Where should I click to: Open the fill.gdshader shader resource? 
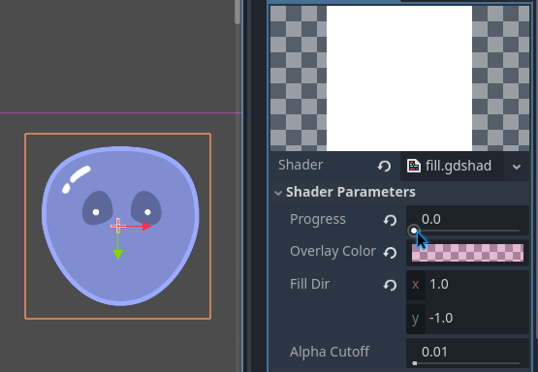point(453,167)
